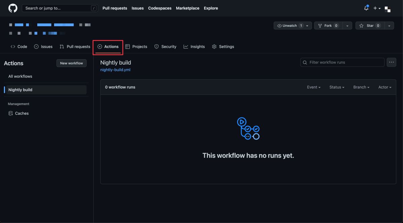Click the Fork button
The height and width of the screenshot is (223, 403).
click(x=328, y=26)
